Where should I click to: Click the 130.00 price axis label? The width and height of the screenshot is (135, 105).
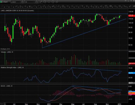131,12
